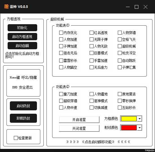The image size is (155, 152).
Task: Expand the 方框颜色 dropdown arrow
Action: coord(139,119)
